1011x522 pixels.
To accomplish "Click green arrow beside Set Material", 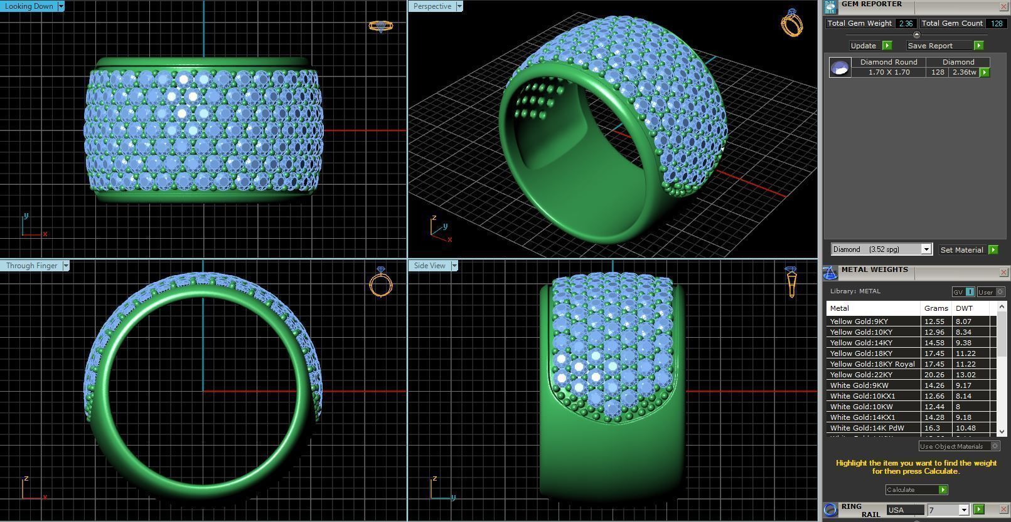I will [993, 250].
